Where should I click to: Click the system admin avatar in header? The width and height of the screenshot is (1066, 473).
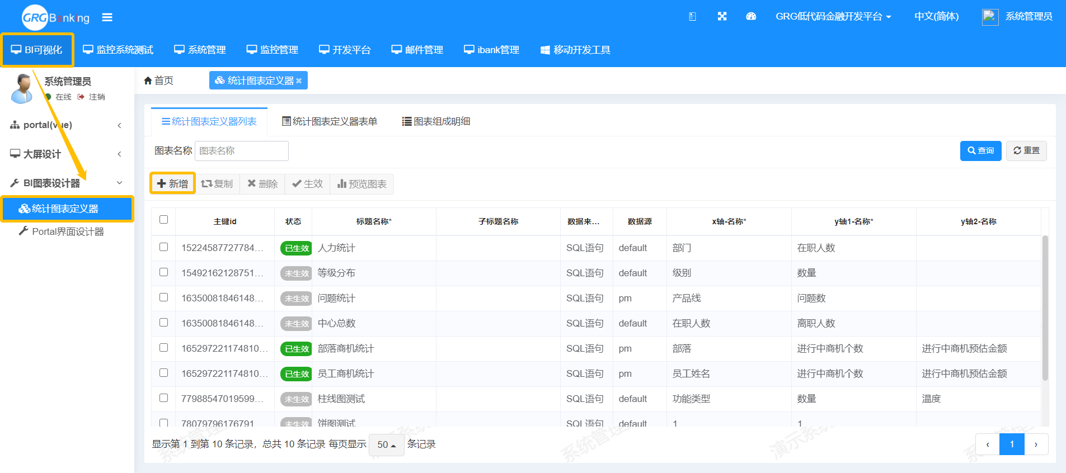pos(990,17)
